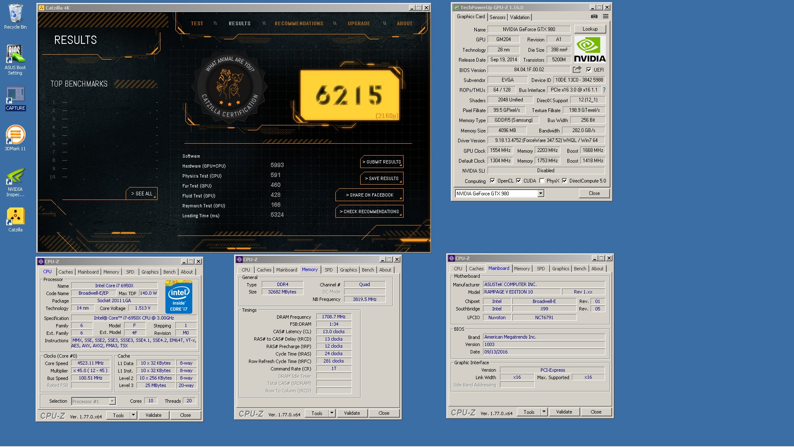Open Graphics tab in CPU-Z CPU window
Image resolution: width=794 pixels, height=447 pixels.
point(150,272)
